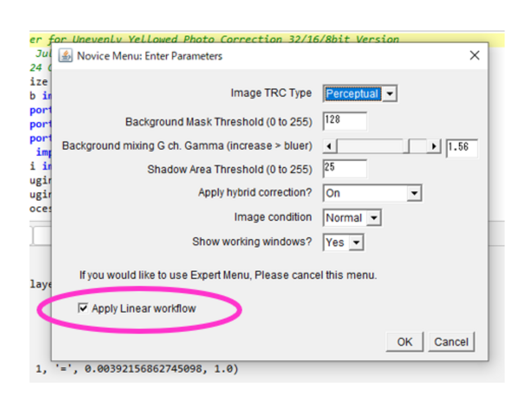Click the gamma slider right arrow
This screenshot has width=523, height=401.
(434, 146)
